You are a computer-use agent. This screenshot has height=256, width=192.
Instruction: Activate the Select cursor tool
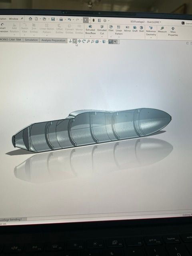(86, 20)
